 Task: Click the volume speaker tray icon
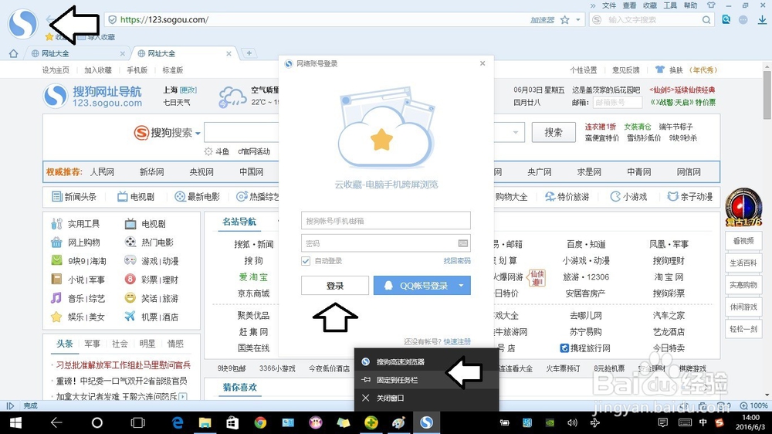pos(572,422)
